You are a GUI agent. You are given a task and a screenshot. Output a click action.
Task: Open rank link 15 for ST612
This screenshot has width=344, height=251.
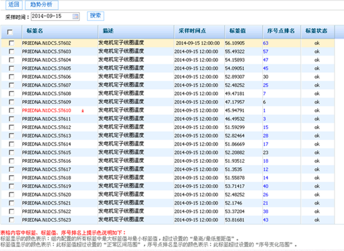(266, 127)
